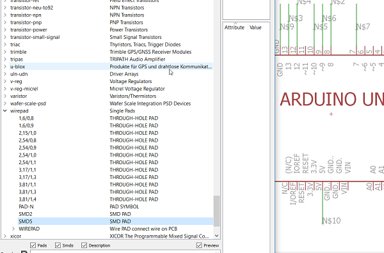
Task: Expand the triac library
Action: [x=5, y=45]
